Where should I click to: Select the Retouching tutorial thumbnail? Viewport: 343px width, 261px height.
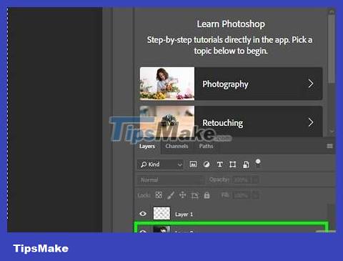[x=167, y=122]
